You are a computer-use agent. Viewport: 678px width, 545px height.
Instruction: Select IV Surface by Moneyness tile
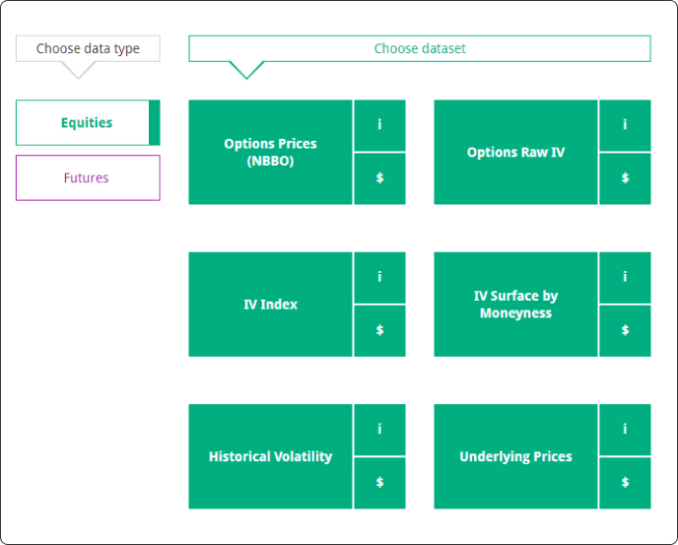click(x=515, y=305)
